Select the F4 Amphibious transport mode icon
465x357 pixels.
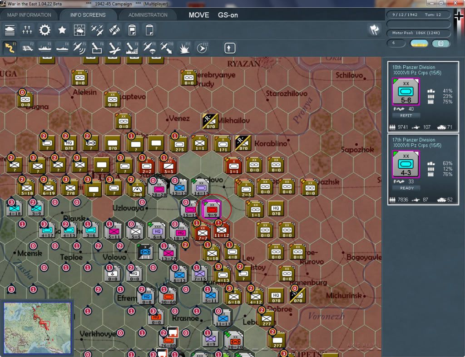pos(62,48)
